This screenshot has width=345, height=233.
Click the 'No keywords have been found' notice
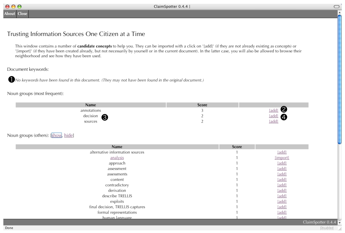pyautogui.click(x=109, y=80)
